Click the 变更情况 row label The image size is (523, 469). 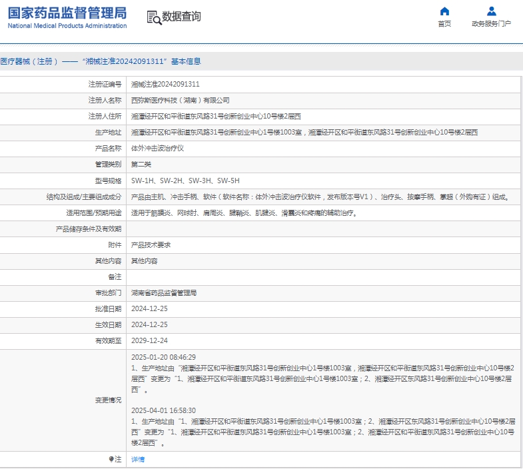pyautogui.click(x=108, y=400)
